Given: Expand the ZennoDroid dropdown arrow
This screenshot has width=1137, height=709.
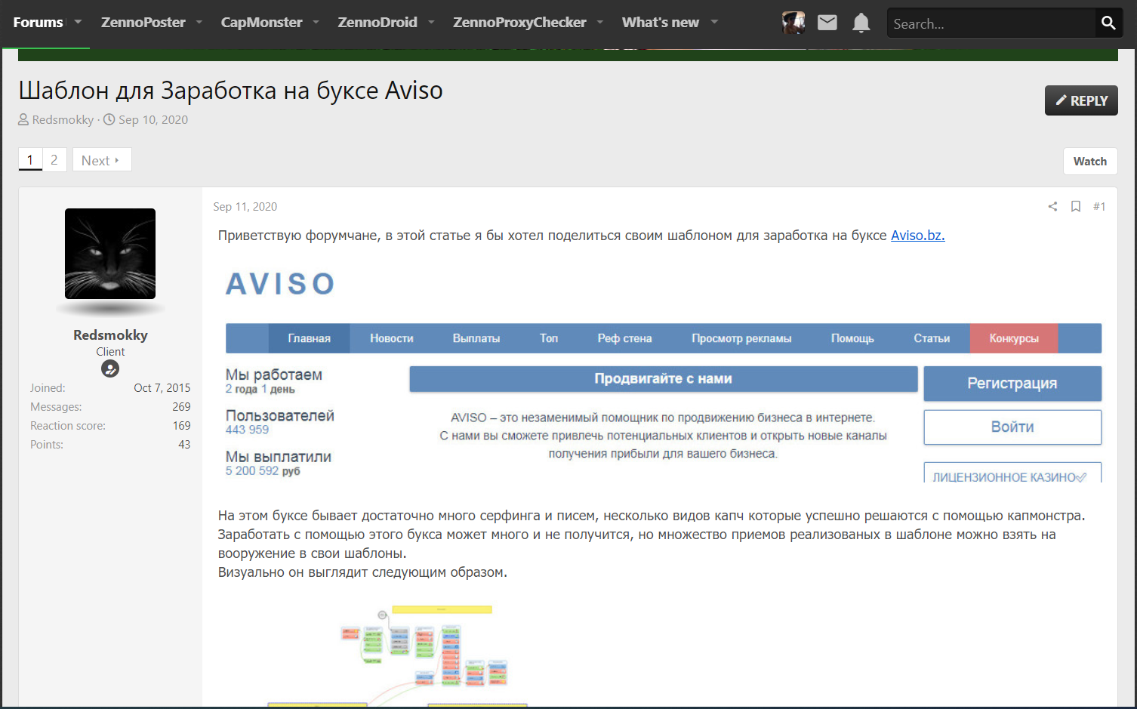Looking at the screenshot, I should (431, 23).
